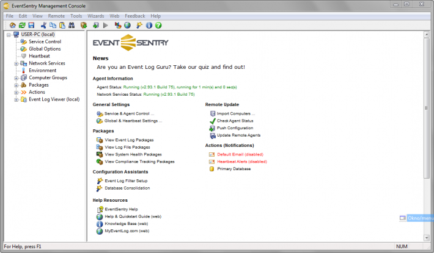Click the Copy toolbar icon

pyautogui.click(x=53, y=26)
